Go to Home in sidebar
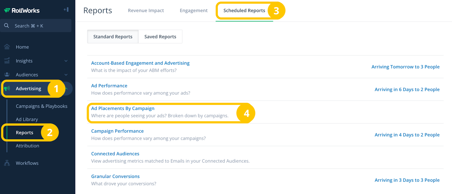Screen dimensions: 452x194 pyautogui.click(x=22, y=47)
